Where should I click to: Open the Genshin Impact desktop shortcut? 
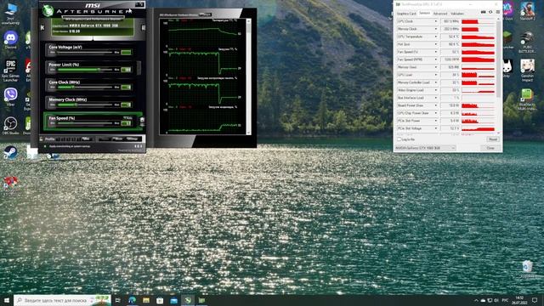pyautogui.click(x=527, y=71)
